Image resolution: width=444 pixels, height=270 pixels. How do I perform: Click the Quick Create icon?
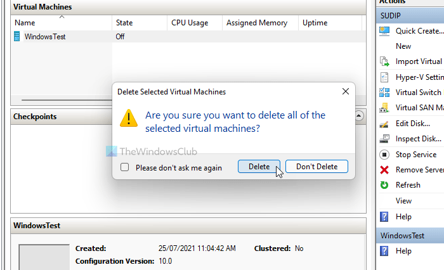(x=384, y=30)
